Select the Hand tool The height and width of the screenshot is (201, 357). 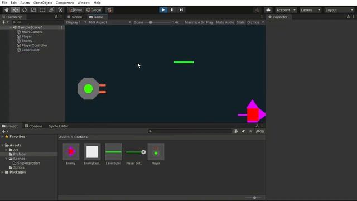click(x=7, y=10)
